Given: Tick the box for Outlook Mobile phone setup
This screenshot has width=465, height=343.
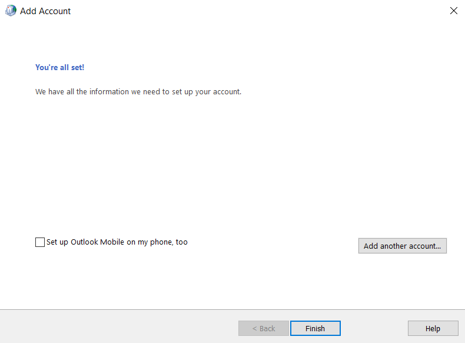Looking at the screenshot, I should [40, 242].
